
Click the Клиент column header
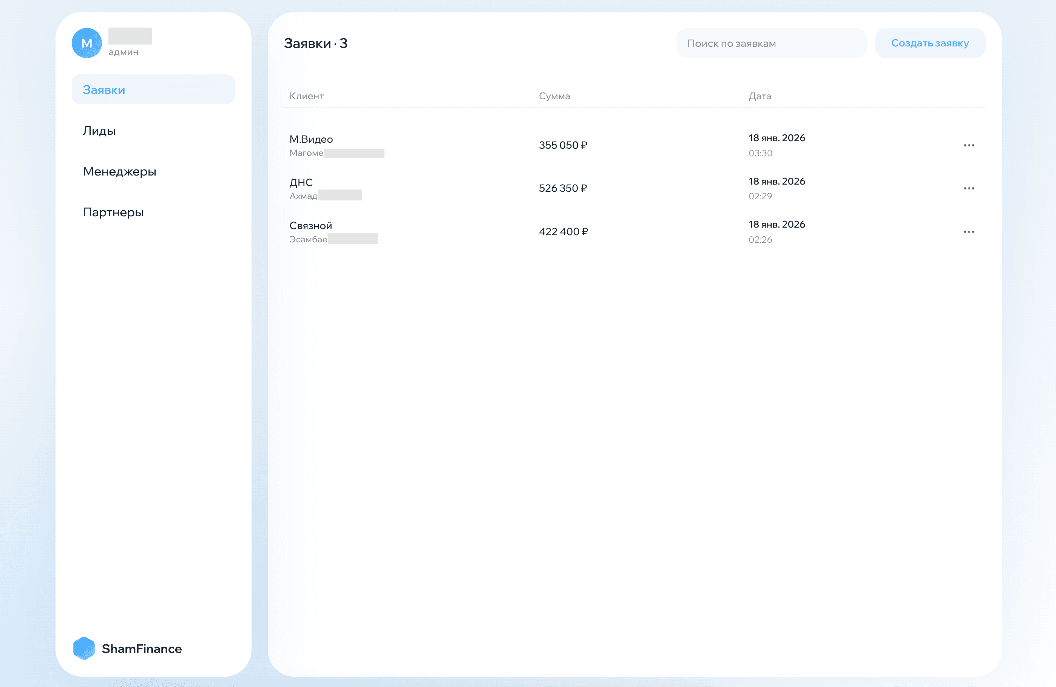click(x=307, y=96)
